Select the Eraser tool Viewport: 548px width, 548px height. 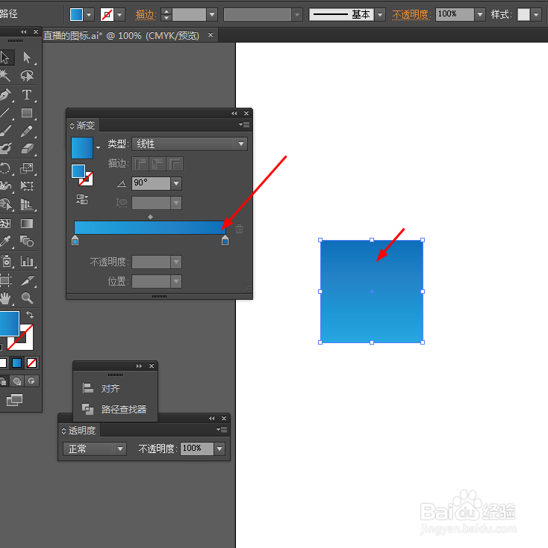(27, 149)
